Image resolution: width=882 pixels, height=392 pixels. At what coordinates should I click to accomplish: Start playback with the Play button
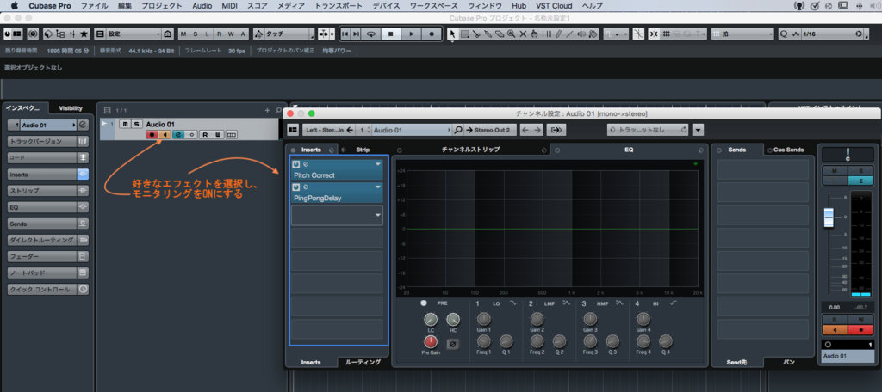[x=411, y=34]
